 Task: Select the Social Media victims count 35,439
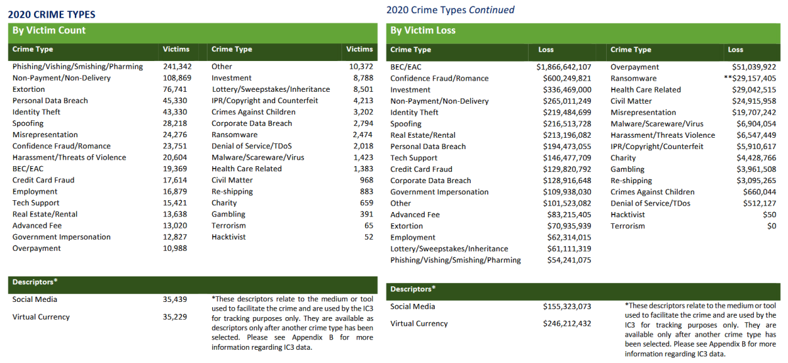point(175,299)
